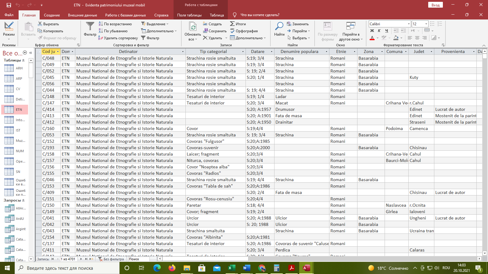This screenshot has width=488, height=274.
Task: Toggle the ribbon Фильтр (apply filter) button
Action: click(x=150, y=38)
